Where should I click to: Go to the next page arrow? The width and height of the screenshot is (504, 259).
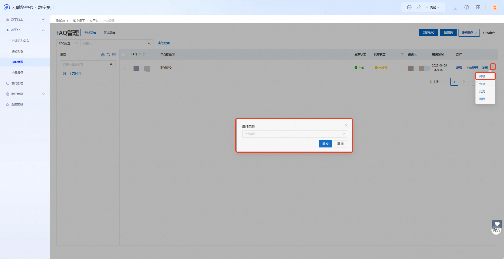click(x=464, y=82)
